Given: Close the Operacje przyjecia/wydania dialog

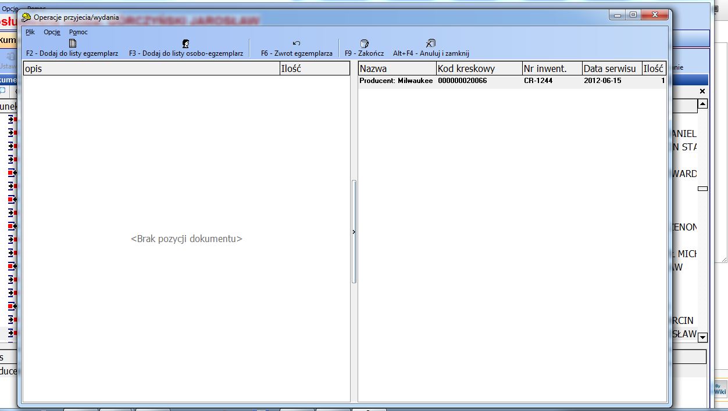Looking at the screenshot, I should click(654, 15).
